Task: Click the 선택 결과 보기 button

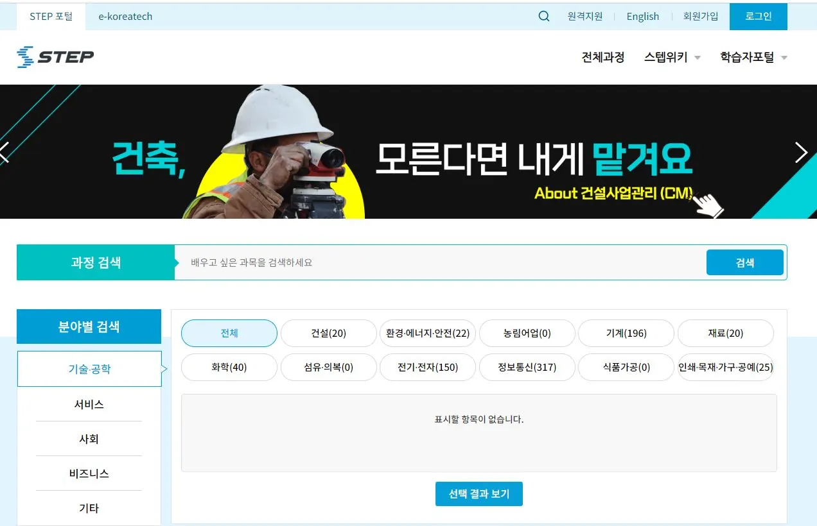Action: click(x=479, y=493)
